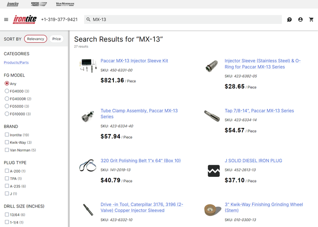Click the Polishing Belt thumbnail
The image size is (318, 227).
click(88, 165)
